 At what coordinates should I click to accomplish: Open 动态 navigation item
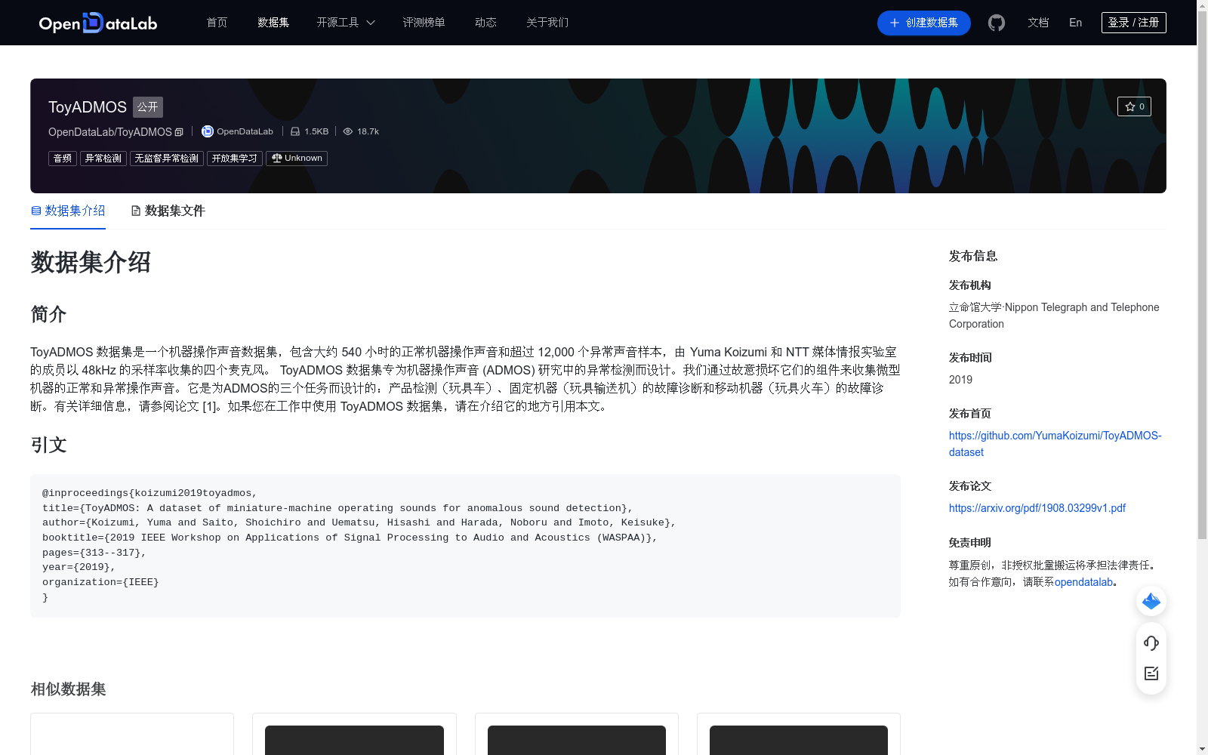click(485, 23)
